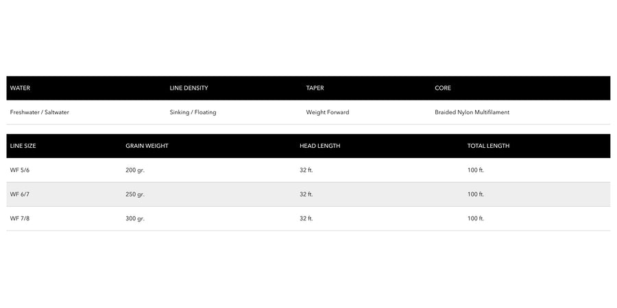Click the TAPER column header
The image size is (617, 308).
pyautogui.click(x=315, y=88)
